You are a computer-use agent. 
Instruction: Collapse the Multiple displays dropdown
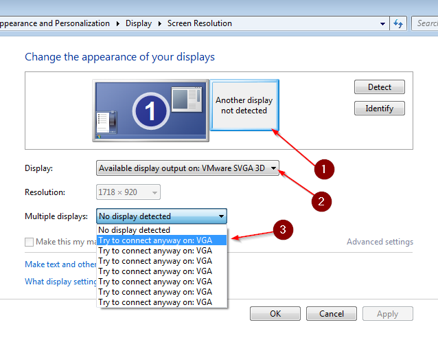(161, 216)
